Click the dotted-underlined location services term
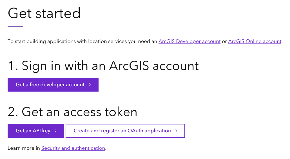 (x=108, y=42)
